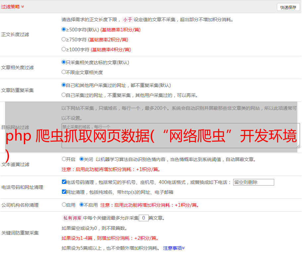Click the 关键词防重复采集 row label

click(20, 233)
